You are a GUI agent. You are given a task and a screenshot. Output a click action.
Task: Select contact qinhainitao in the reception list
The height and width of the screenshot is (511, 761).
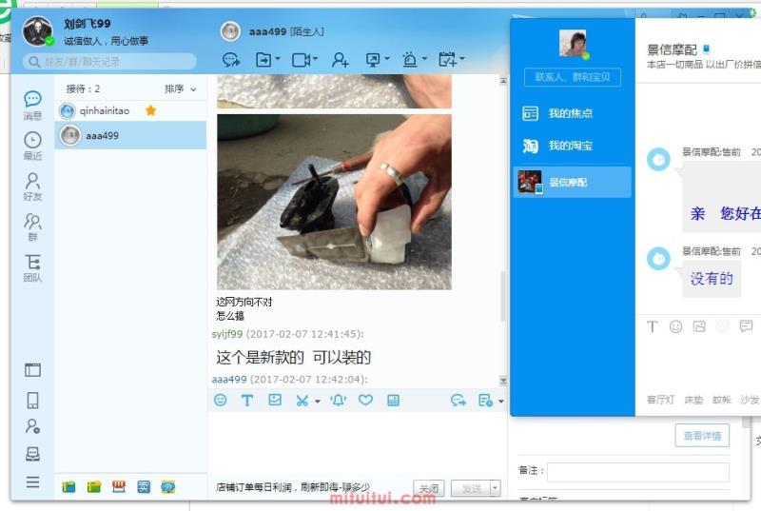130,110
